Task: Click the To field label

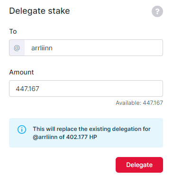Action: pyautogui.click(x=13, y=31)
